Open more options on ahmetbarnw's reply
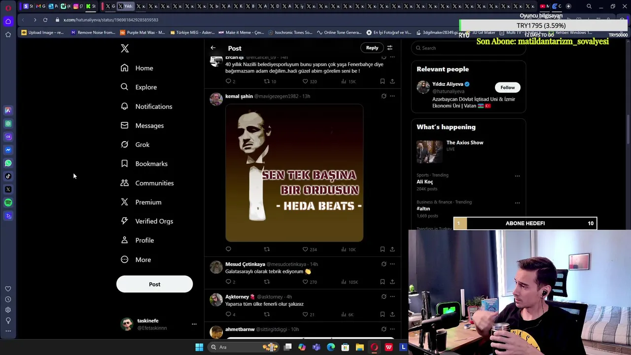 (x=392, y=329)
